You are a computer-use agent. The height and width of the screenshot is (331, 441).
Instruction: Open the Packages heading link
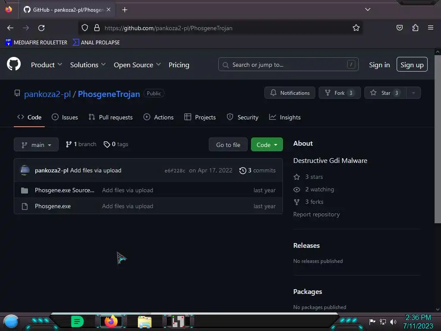point(307,292)
